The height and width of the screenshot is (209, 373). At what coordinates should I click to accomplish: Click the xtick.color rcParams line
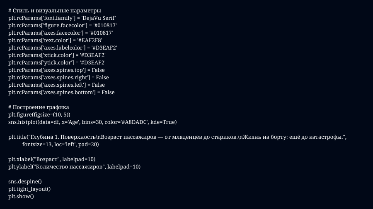(x=57, y=55)
